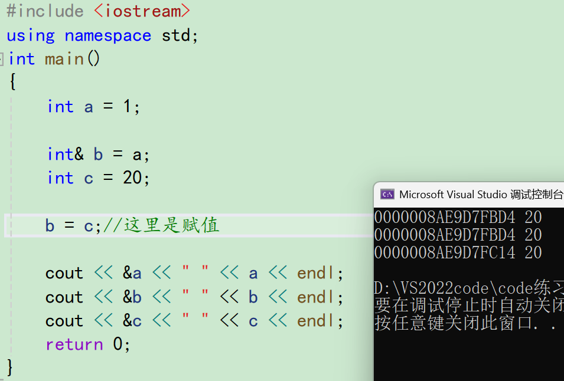564x381 pixels.
Task: Click the 'return 0;' statement
Action: (88, 344)
